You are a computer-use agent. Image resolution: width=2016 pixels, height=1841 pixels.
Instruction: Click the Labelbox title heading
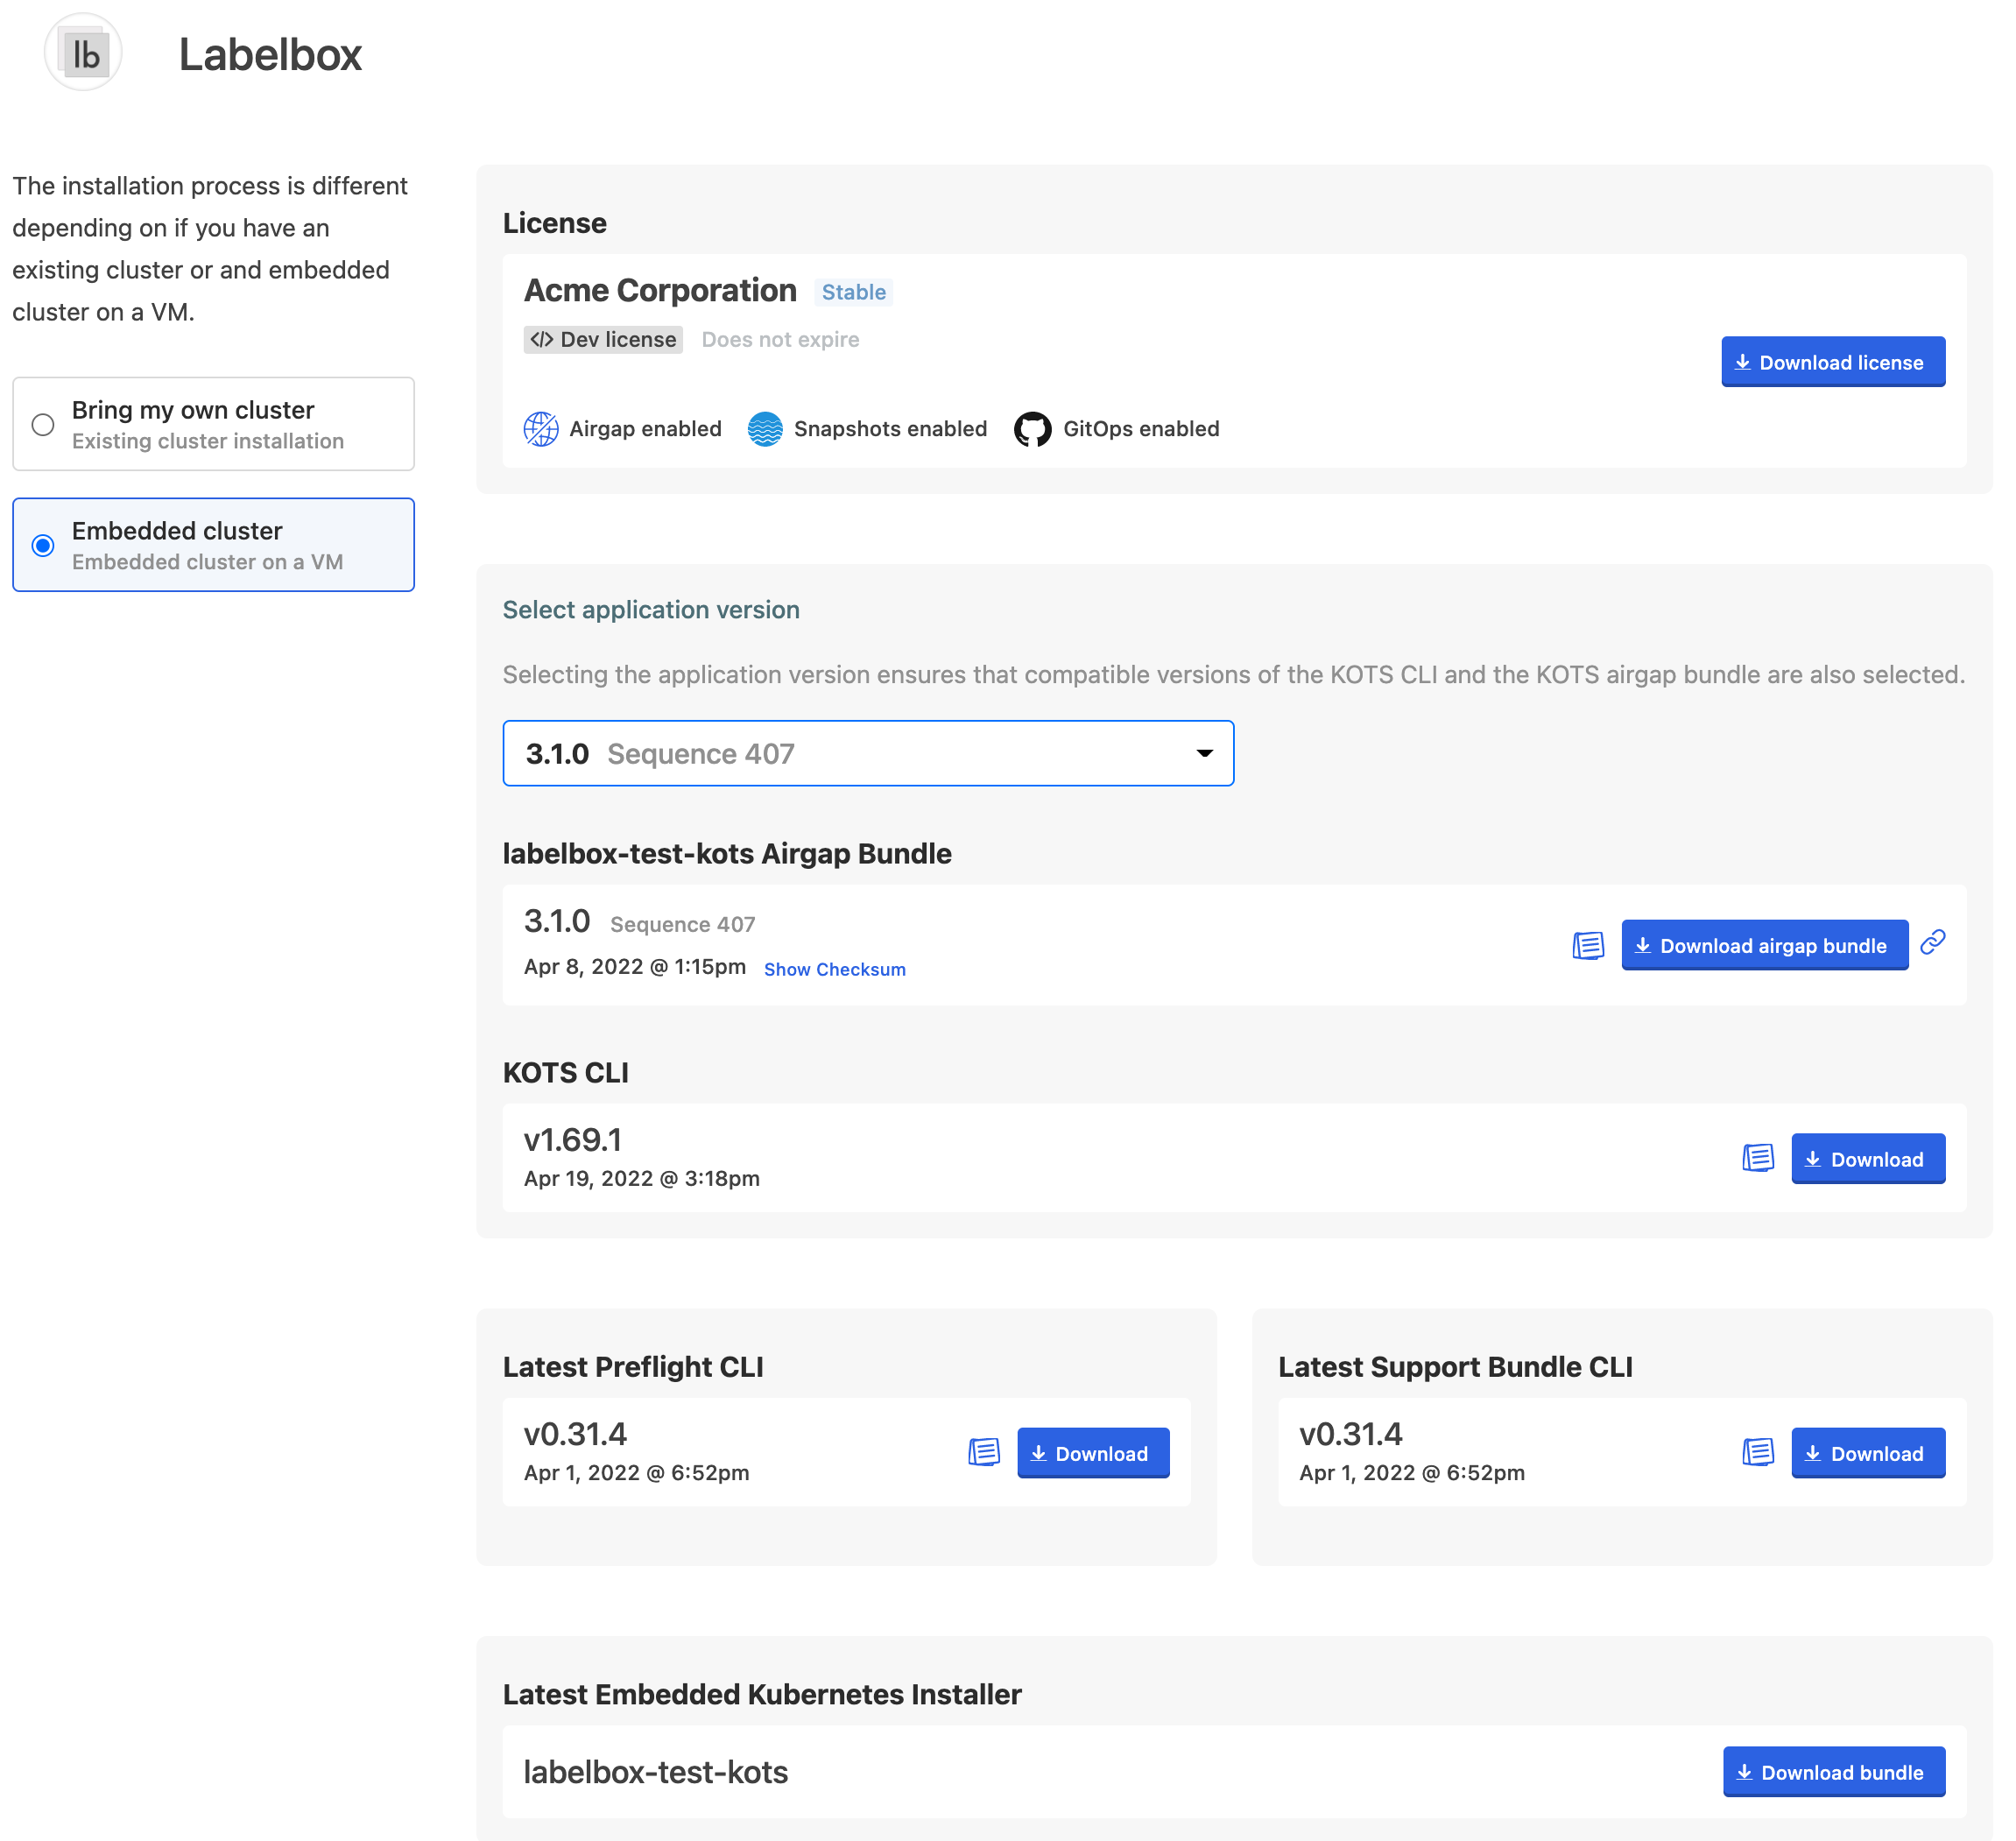[270, 54]
